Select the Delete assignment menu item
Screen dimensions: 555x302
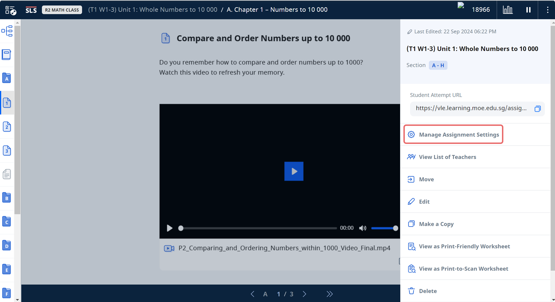pos(428,291)
